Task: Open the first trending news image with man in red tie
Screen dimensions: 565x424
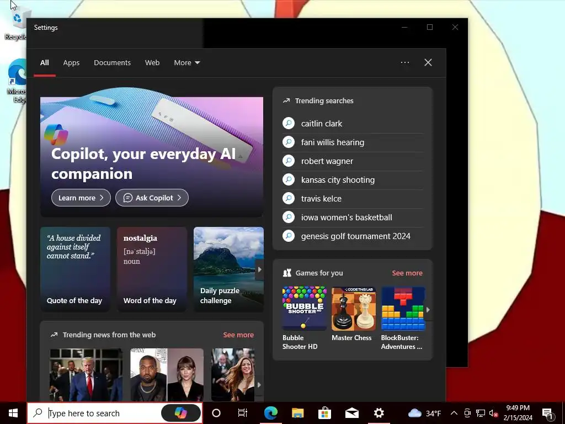Action: click(x=86, y=375)
